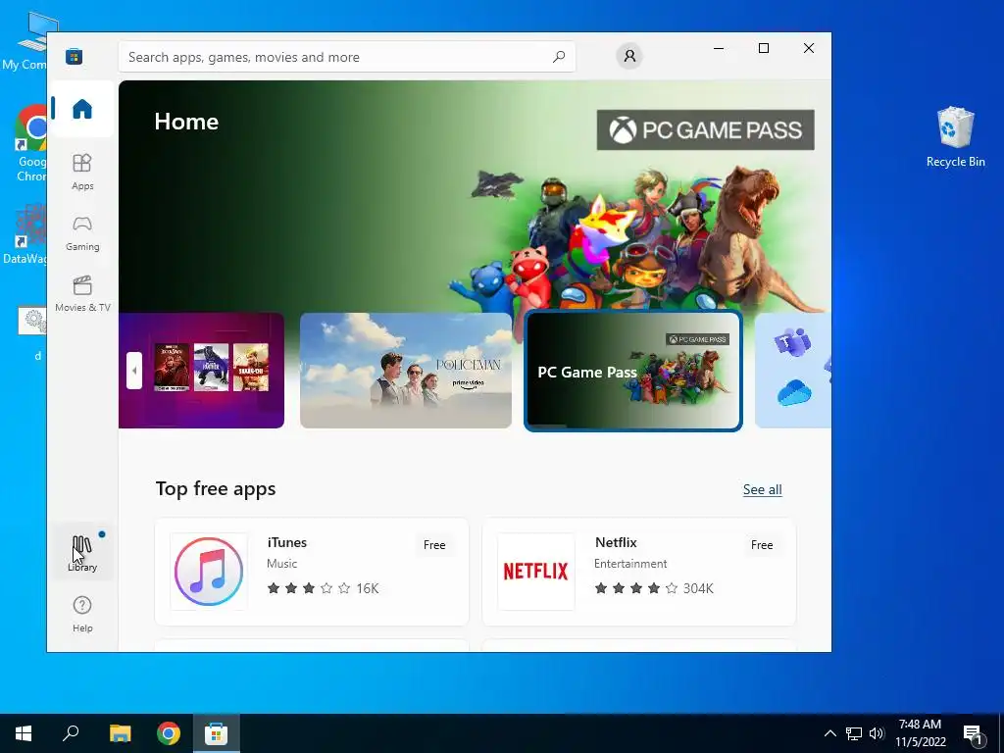Click the iTunes title text

[287, 542]
